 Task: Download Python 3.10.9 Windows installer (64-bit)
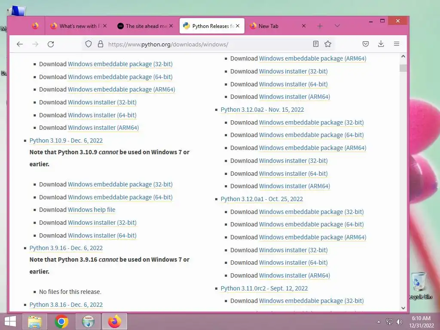102,235
